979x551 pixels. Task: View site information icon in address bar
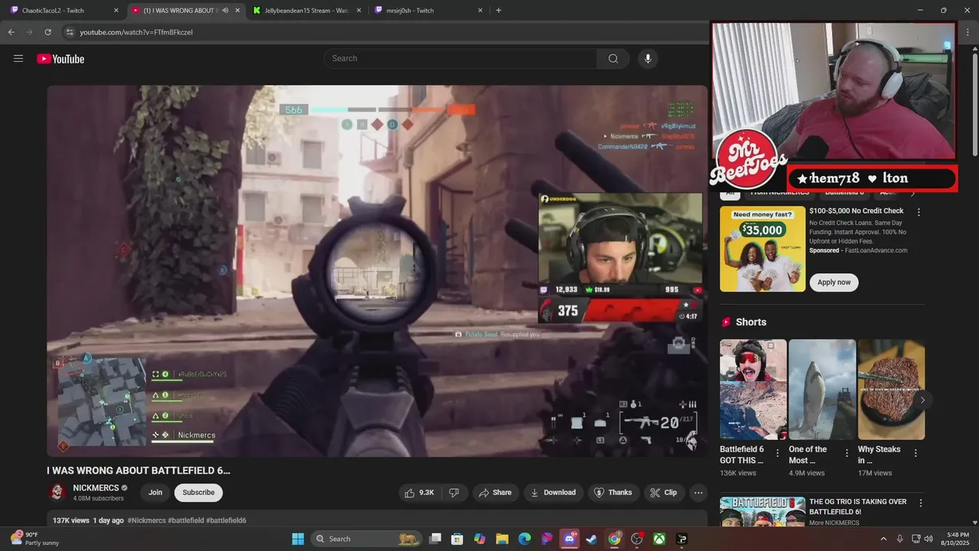(70, 32)
